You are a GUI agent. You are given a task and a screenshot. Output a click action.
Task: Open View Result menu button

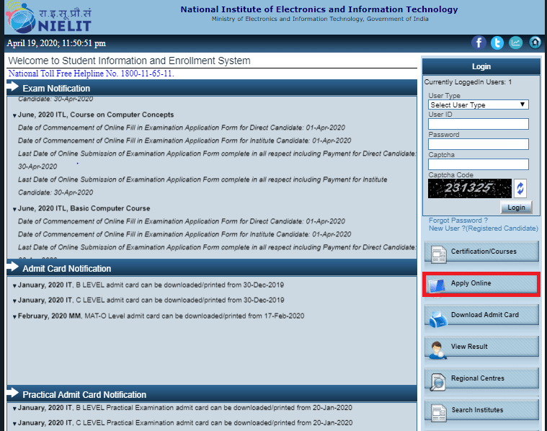pyautogui.click(x=481, y=347)
